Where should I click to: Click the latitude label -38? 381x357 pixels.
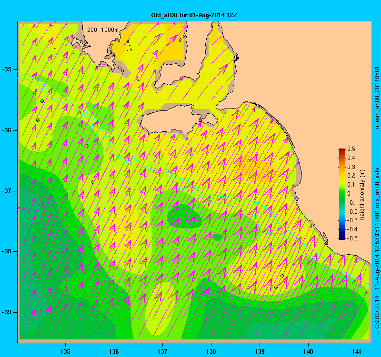coord(7,252)
